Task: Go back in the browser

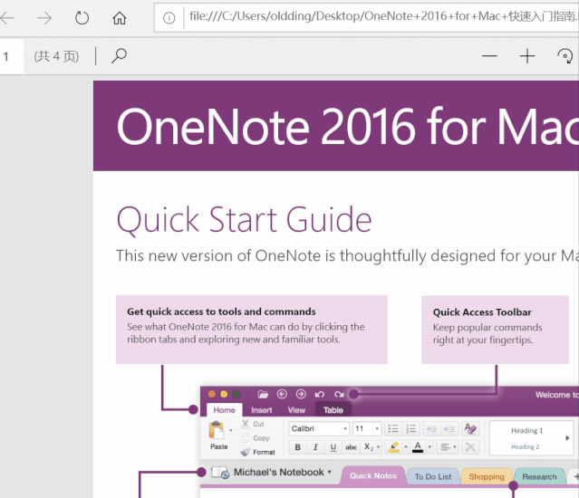Action: click(7, 17)
